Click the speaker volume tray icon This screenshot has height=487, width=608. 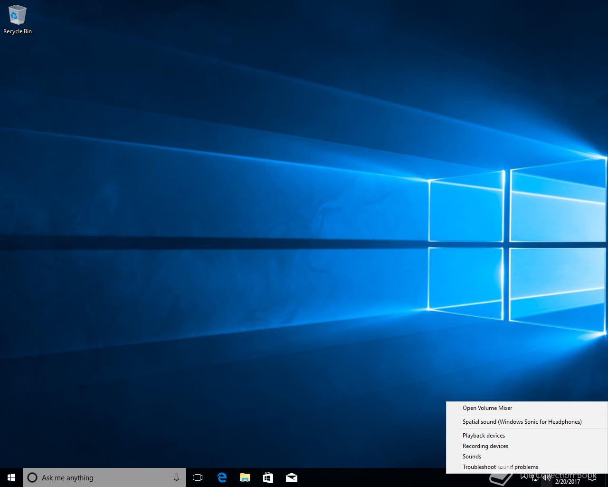547,477
